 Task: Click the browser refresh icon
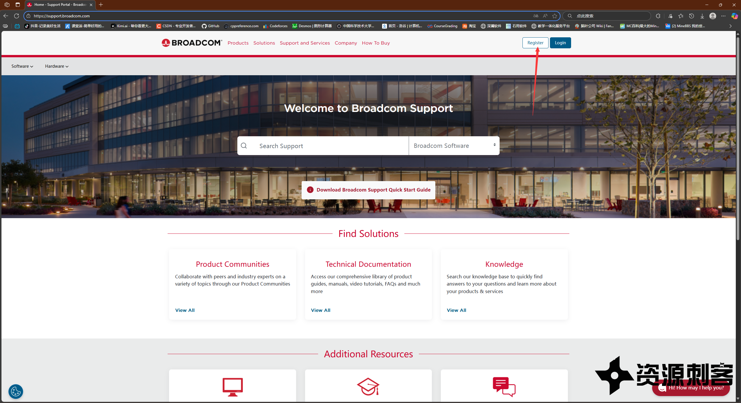click(16, 16)
